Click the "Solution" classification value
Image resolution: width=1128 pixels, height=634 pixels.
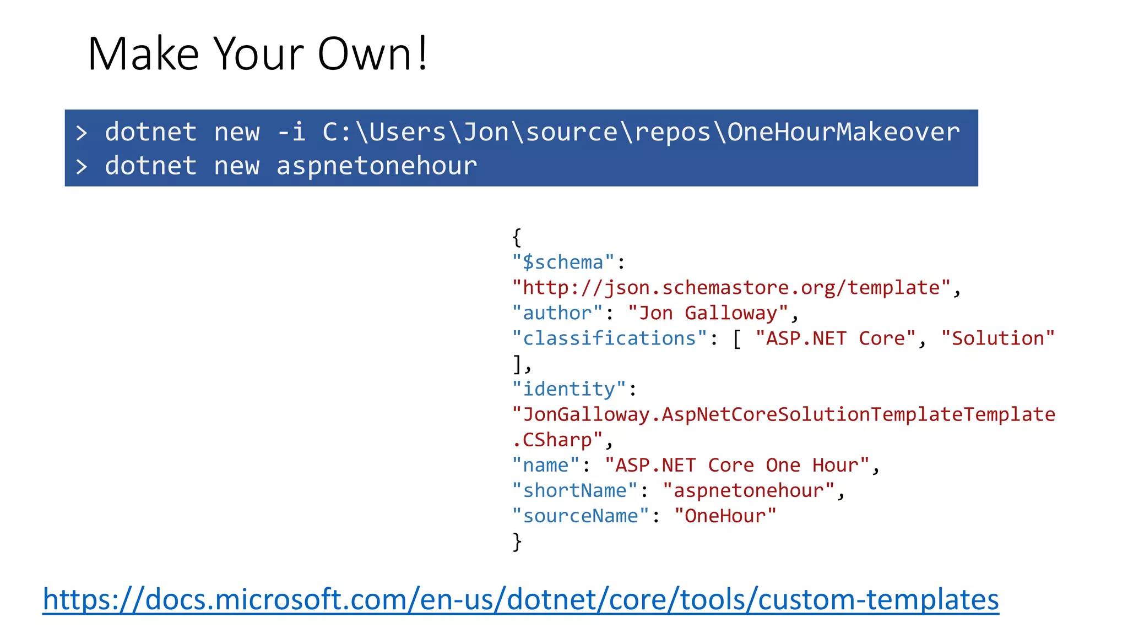point(997,338)
